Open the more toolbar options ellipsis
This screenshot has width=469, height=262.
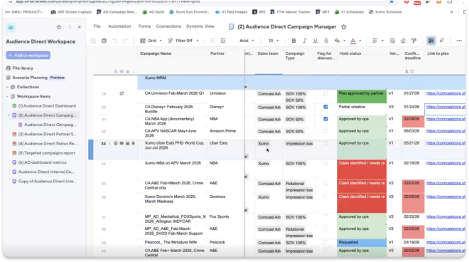459,41
